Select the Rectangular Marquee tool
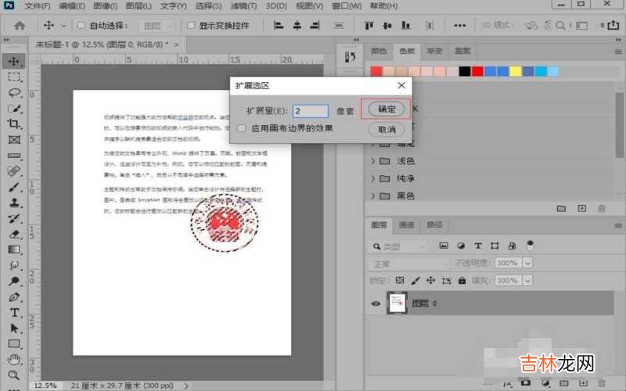 (x=14, y=77)
